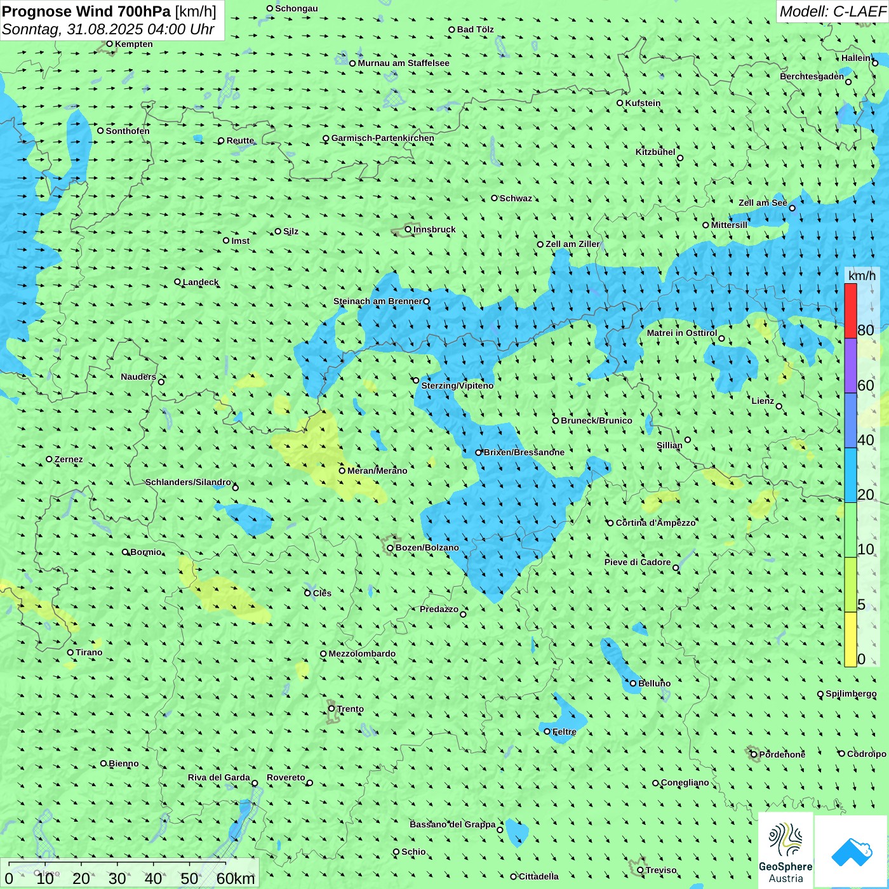This screenshot has height=889, width=889.
Task: Click the Belluno label
Action: click(654, 683)
